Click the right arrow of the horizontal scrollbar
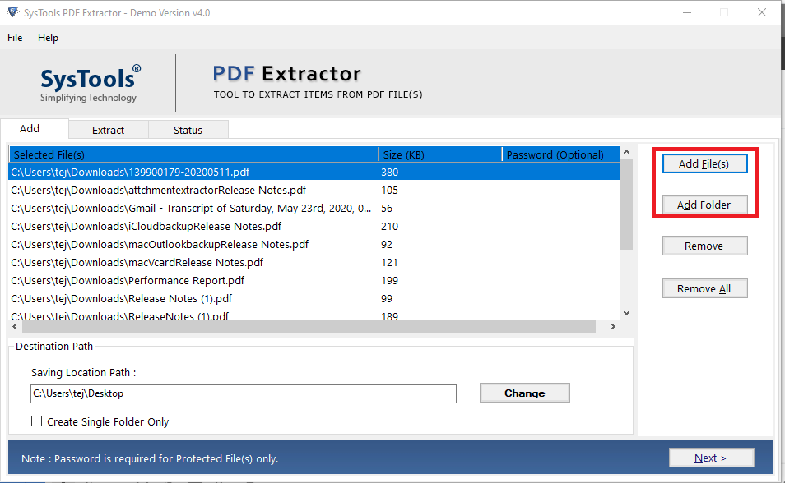Viewport: 785px width, 483px height. 612,326
